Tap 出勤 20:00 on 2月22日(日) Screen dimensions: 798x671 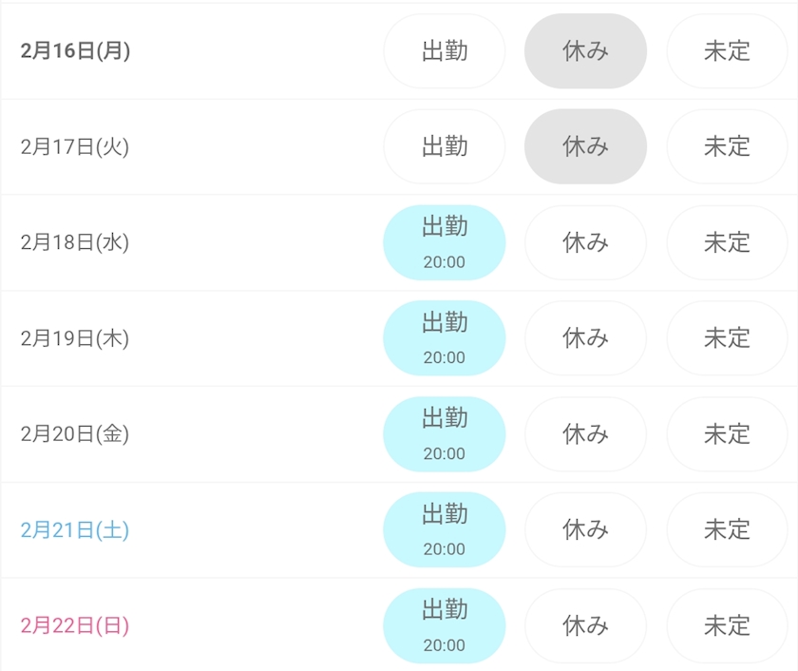click(445, 625)
